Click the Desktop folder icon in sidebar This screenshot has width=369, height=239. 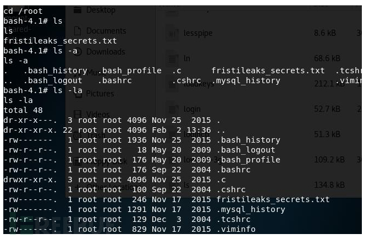tap(78, 10)
